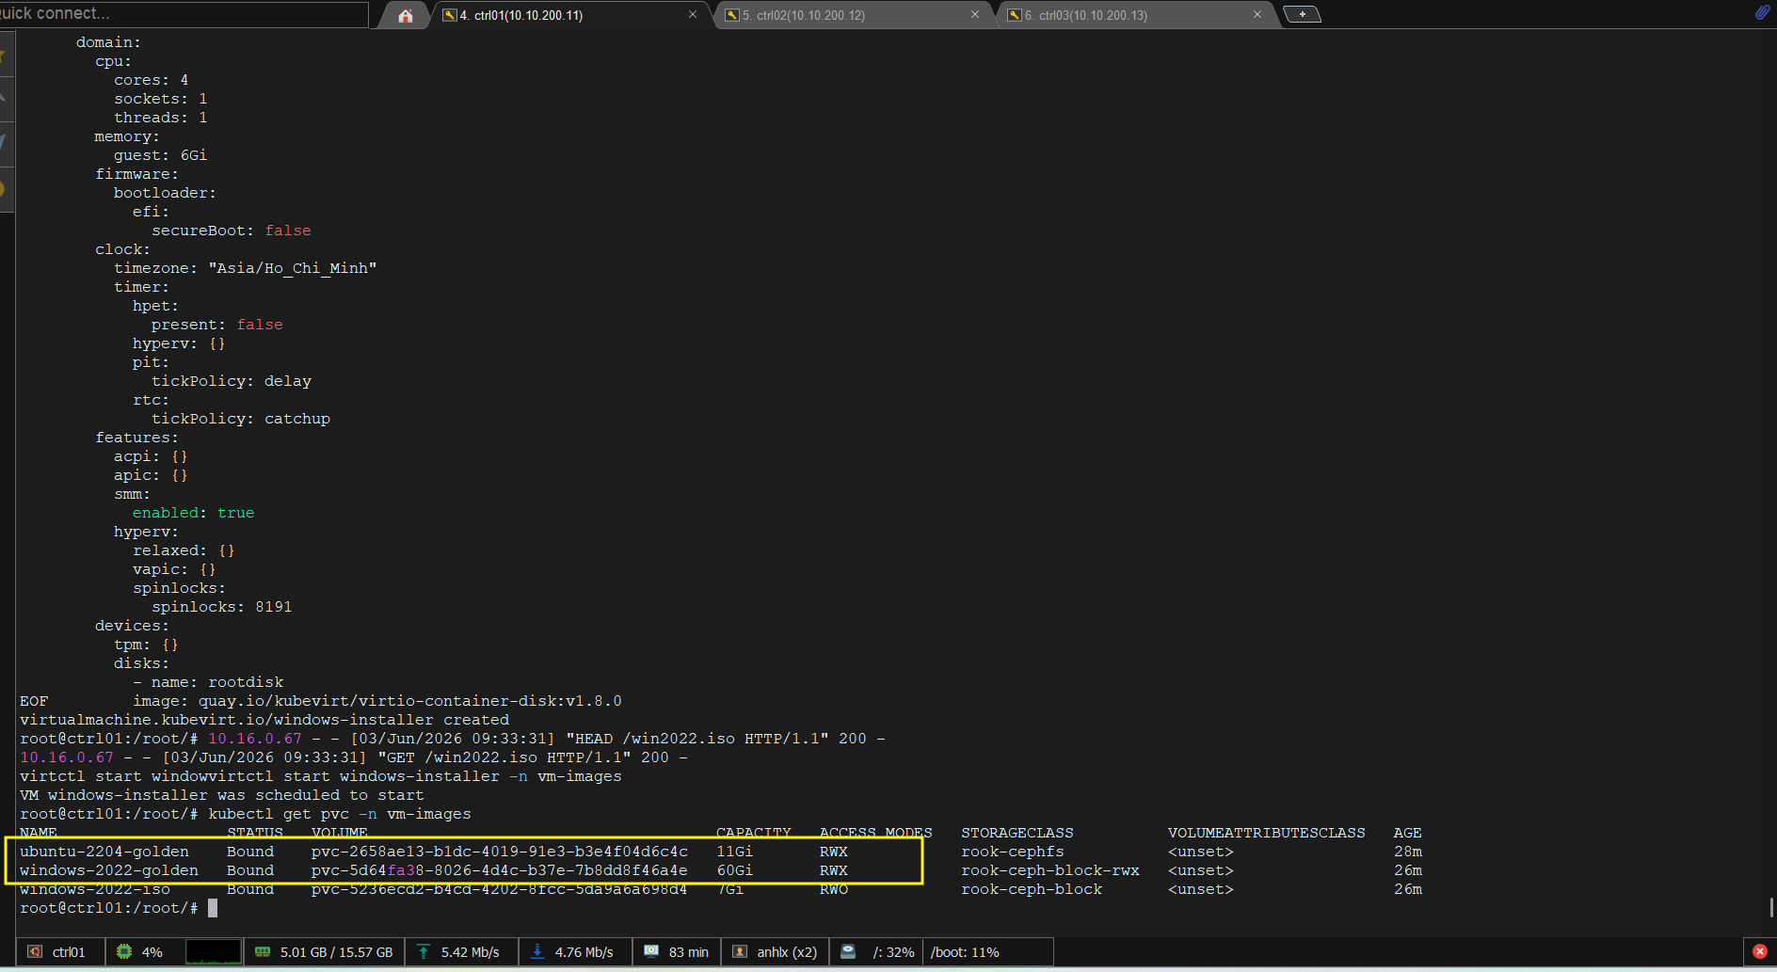Click the quay.io/kubevirt/virtio-container-disk:v1.8.0 image text
Screen dimensions: 1777x972
[410, 701]
